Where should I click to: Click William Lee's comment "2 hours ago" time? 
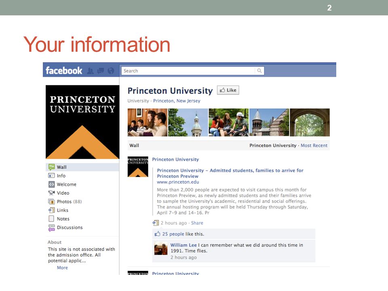[183, 257]
